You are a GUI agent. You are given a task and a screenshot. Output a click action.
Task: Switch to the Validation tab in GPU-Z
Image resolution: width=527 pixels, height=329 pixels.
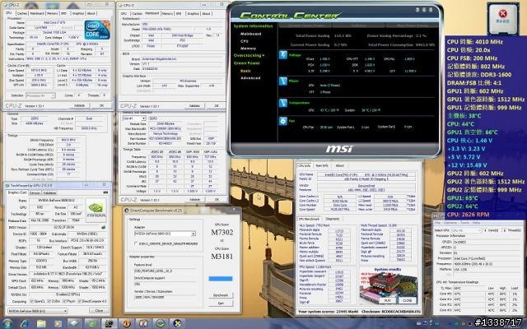(x=49, y=192)
